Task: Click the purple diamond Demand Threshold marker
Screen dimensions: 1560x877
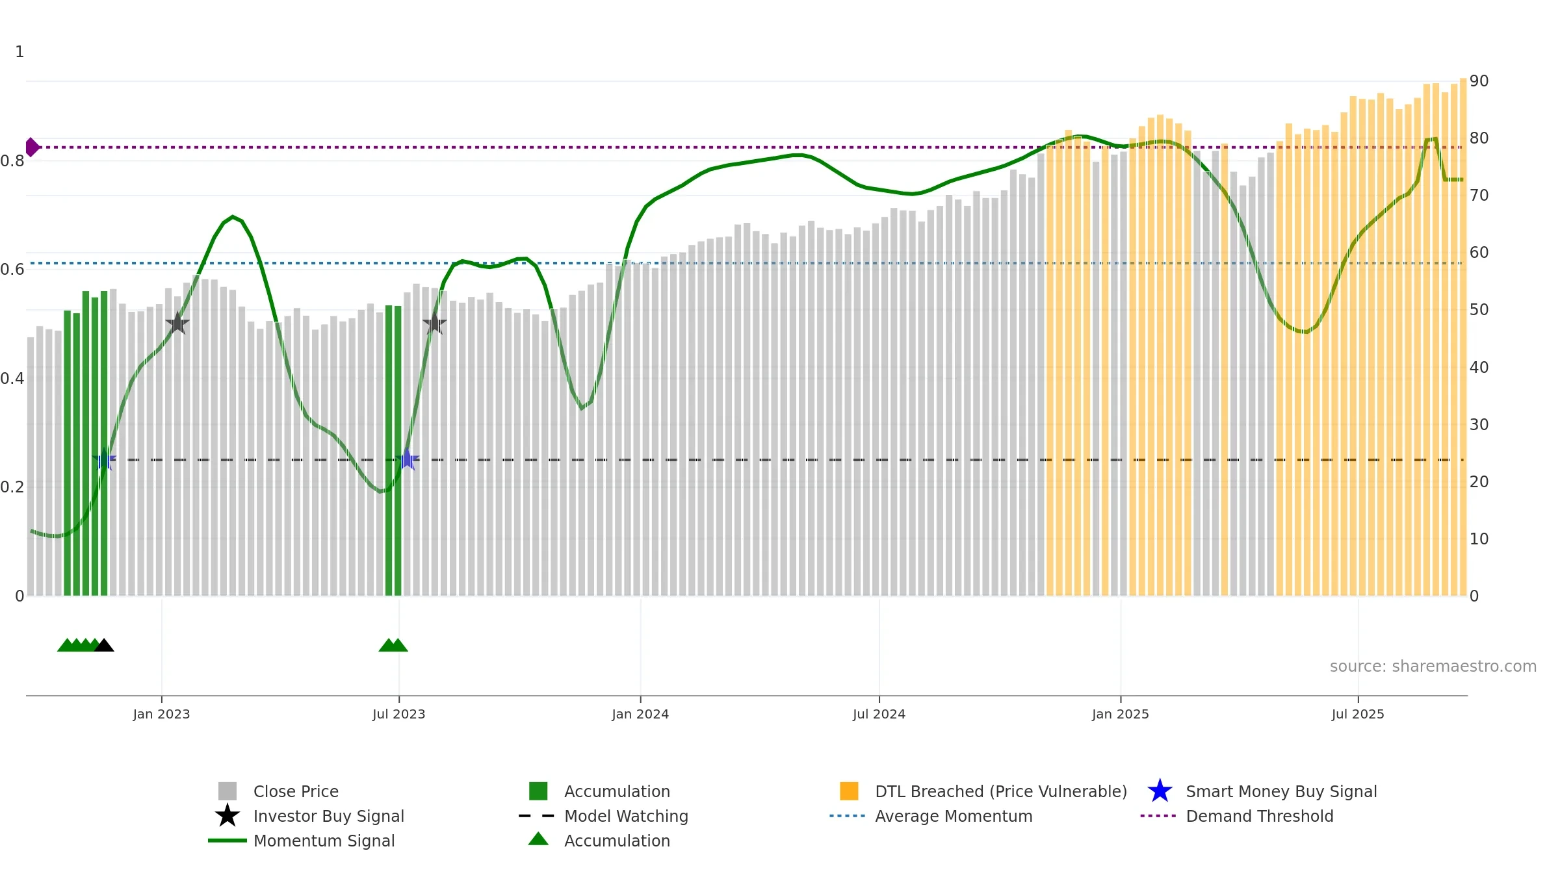Action: click(32, 147)
